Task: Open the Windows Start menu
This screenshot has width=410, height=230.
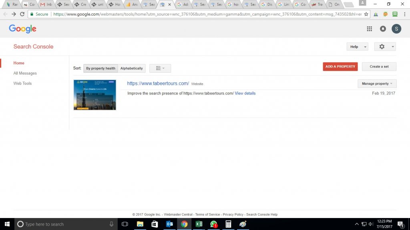Action: [7, 224]
